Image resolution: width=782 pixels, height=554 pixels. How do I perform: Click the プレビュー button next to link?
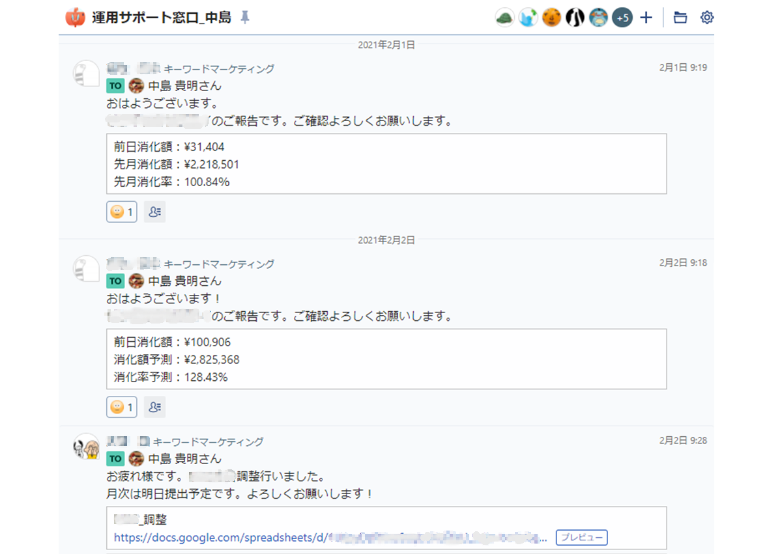click(x=581, y=537)
